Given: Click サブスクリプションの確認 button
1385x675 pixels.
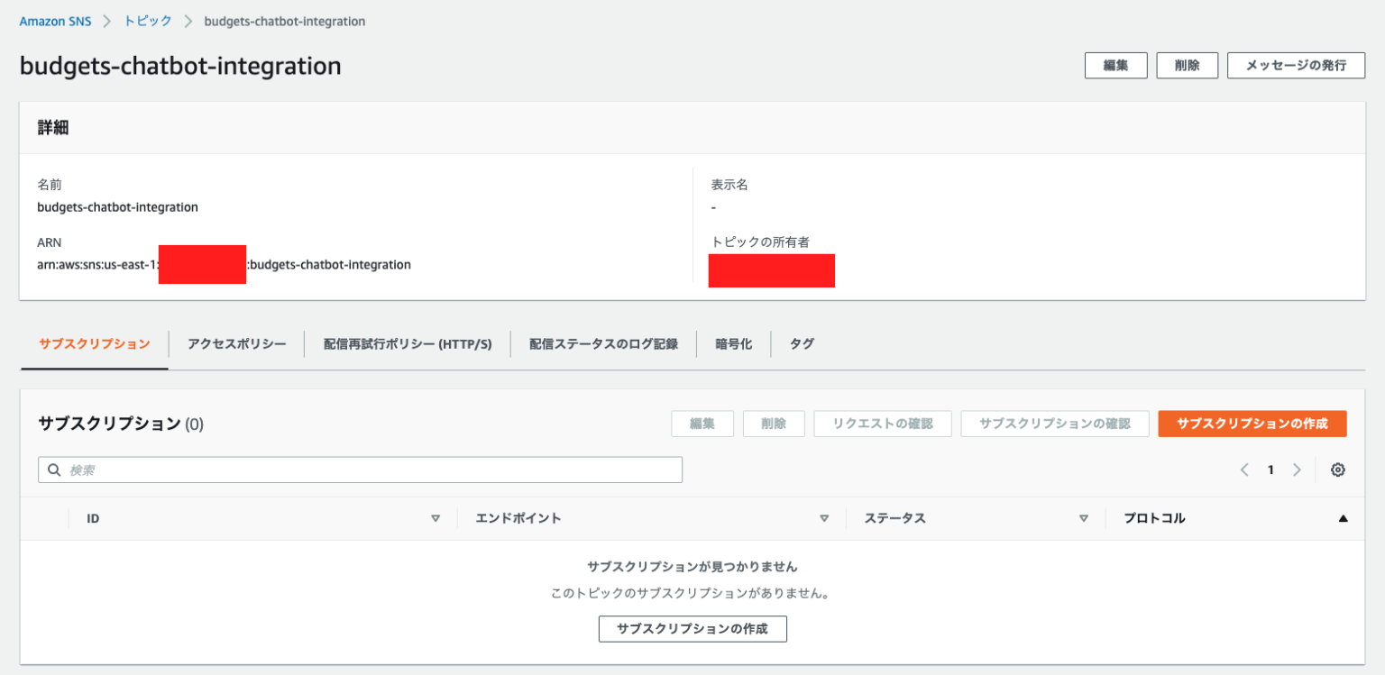Looking at the screenshot, I should tap(1055, 424).
